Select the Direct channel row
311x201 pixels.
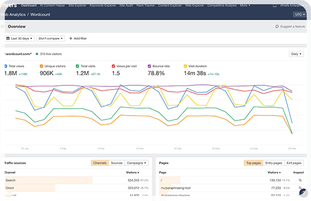coord(77,188)
